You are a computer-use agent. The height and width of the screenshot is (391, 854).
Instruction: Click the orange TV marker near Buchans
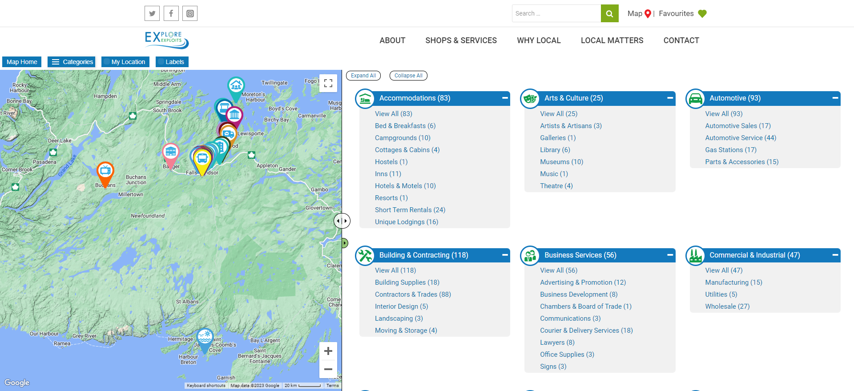click(x=105, y=174)
